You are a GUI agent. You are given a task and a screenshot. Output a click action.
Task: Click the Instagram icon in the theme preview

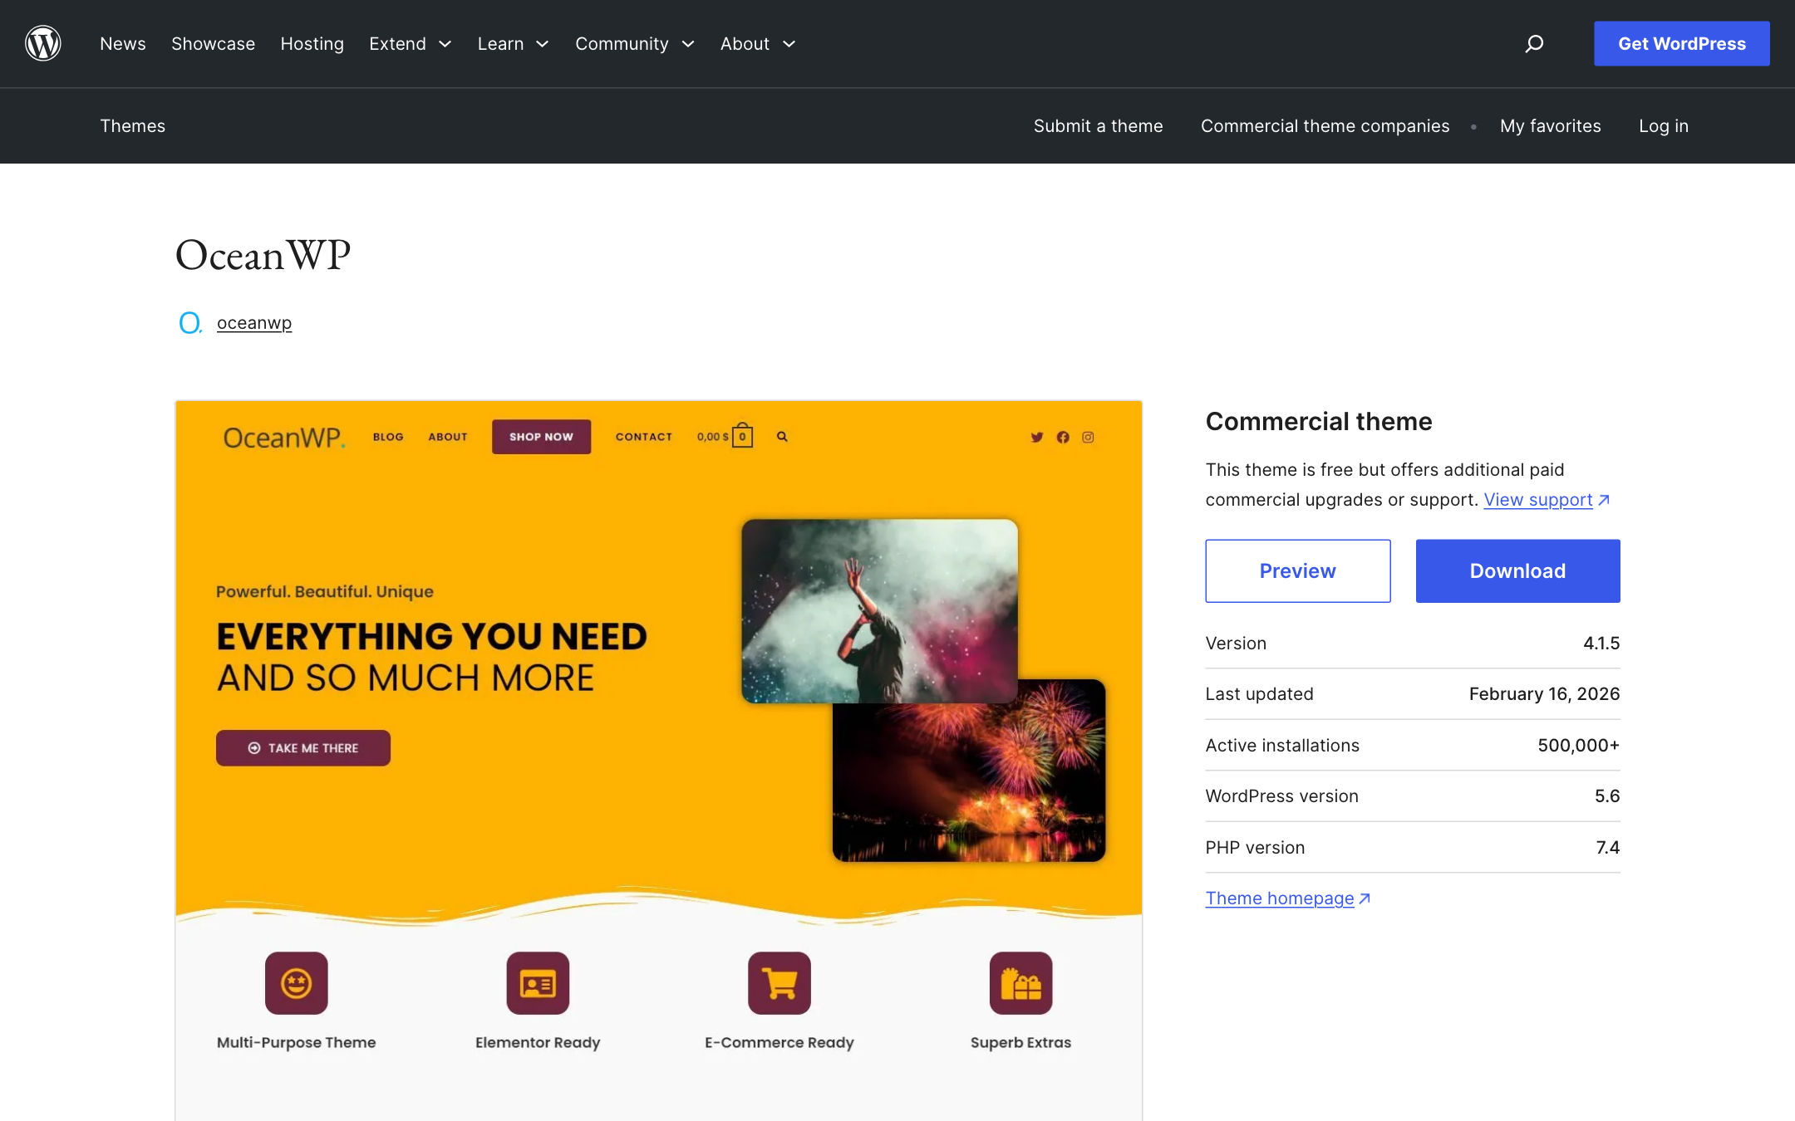tap(1088, 437)
